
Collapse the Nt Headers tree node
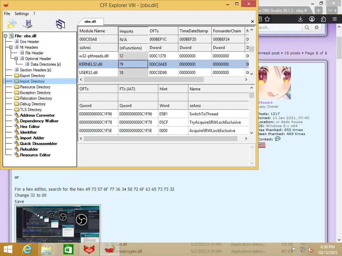(11, 47)
